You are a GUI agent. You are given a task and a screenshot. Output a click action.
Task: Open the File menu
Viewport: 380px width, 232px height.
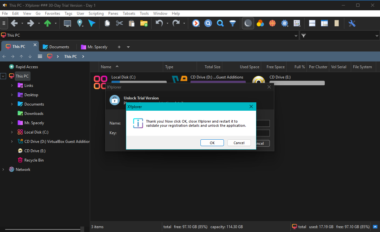(5, 13)
